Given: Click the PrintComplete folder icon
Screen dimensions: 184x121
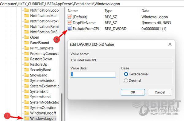Looking at the screenshot, I should pyautogui.click(x=26, y=48).
